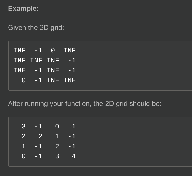
Task: Click the number 4 in the output grid
Action: point(74,156)
